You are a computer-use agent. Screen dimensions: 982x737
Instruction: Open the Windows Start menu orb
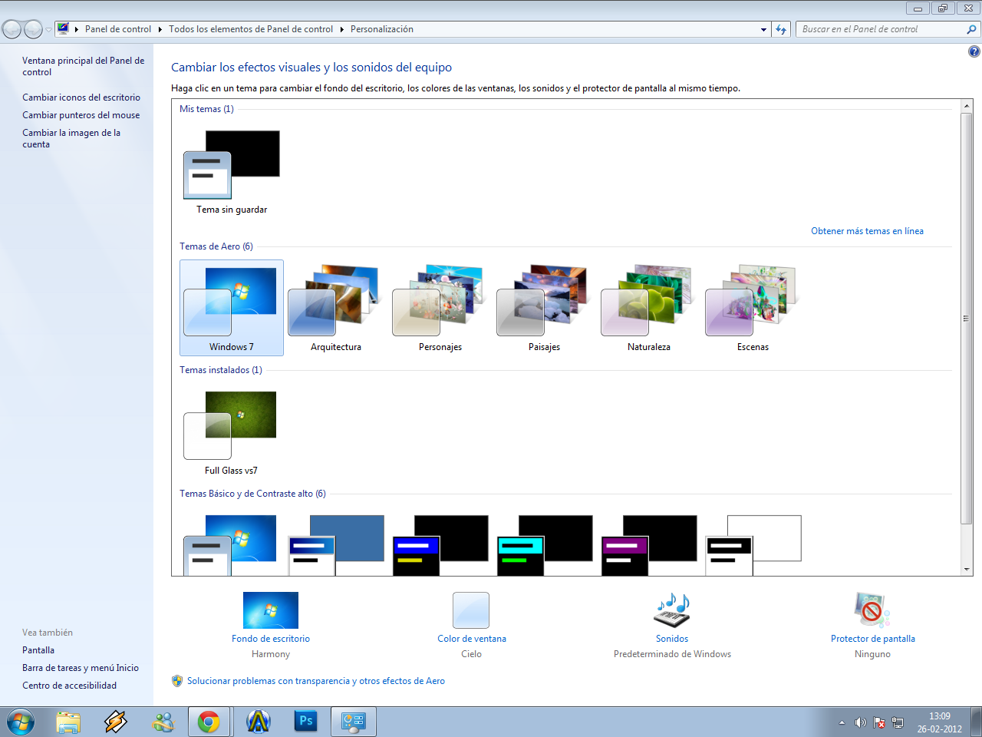(x=21, y=722)
